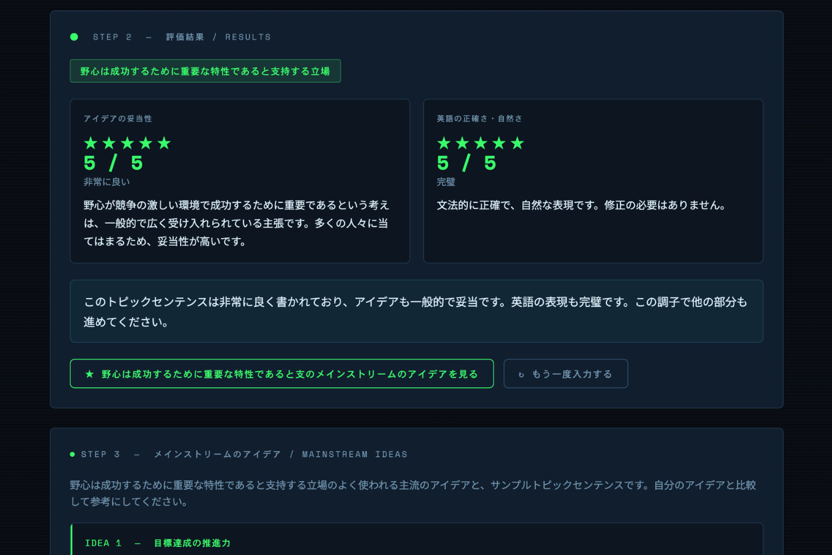Click the star icon inside the mainstream ideas button
832x555 pixels.
[x=88, y=373]
